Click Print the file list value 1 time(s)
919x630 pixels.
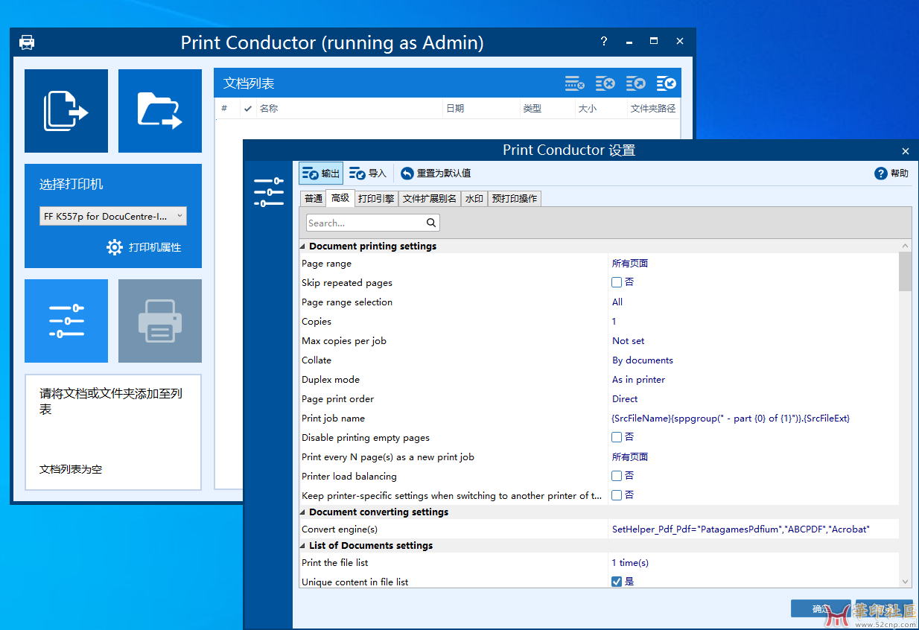(x=630, y=562)
